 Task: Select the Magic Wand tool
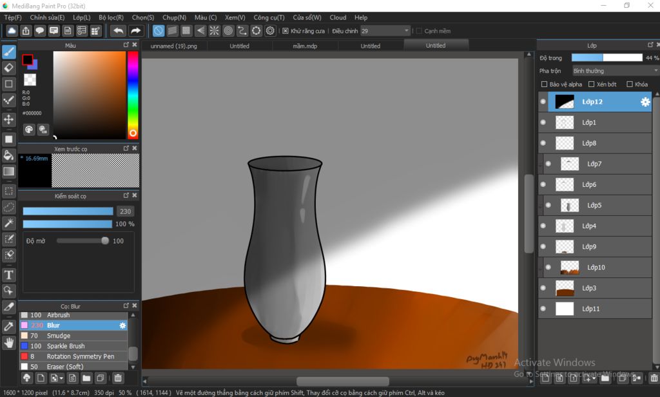pyautogui.click(x=9, y=223)
